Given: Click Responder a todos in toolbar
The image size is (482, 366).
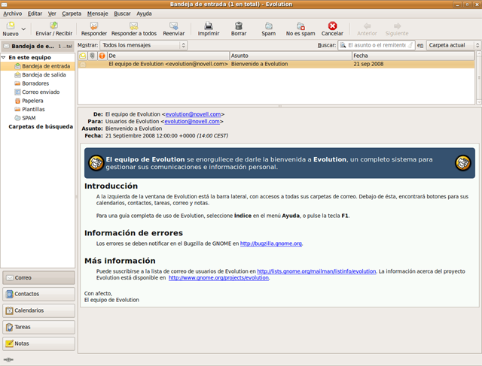Looking at the screenshot, I should coord(134,26).
